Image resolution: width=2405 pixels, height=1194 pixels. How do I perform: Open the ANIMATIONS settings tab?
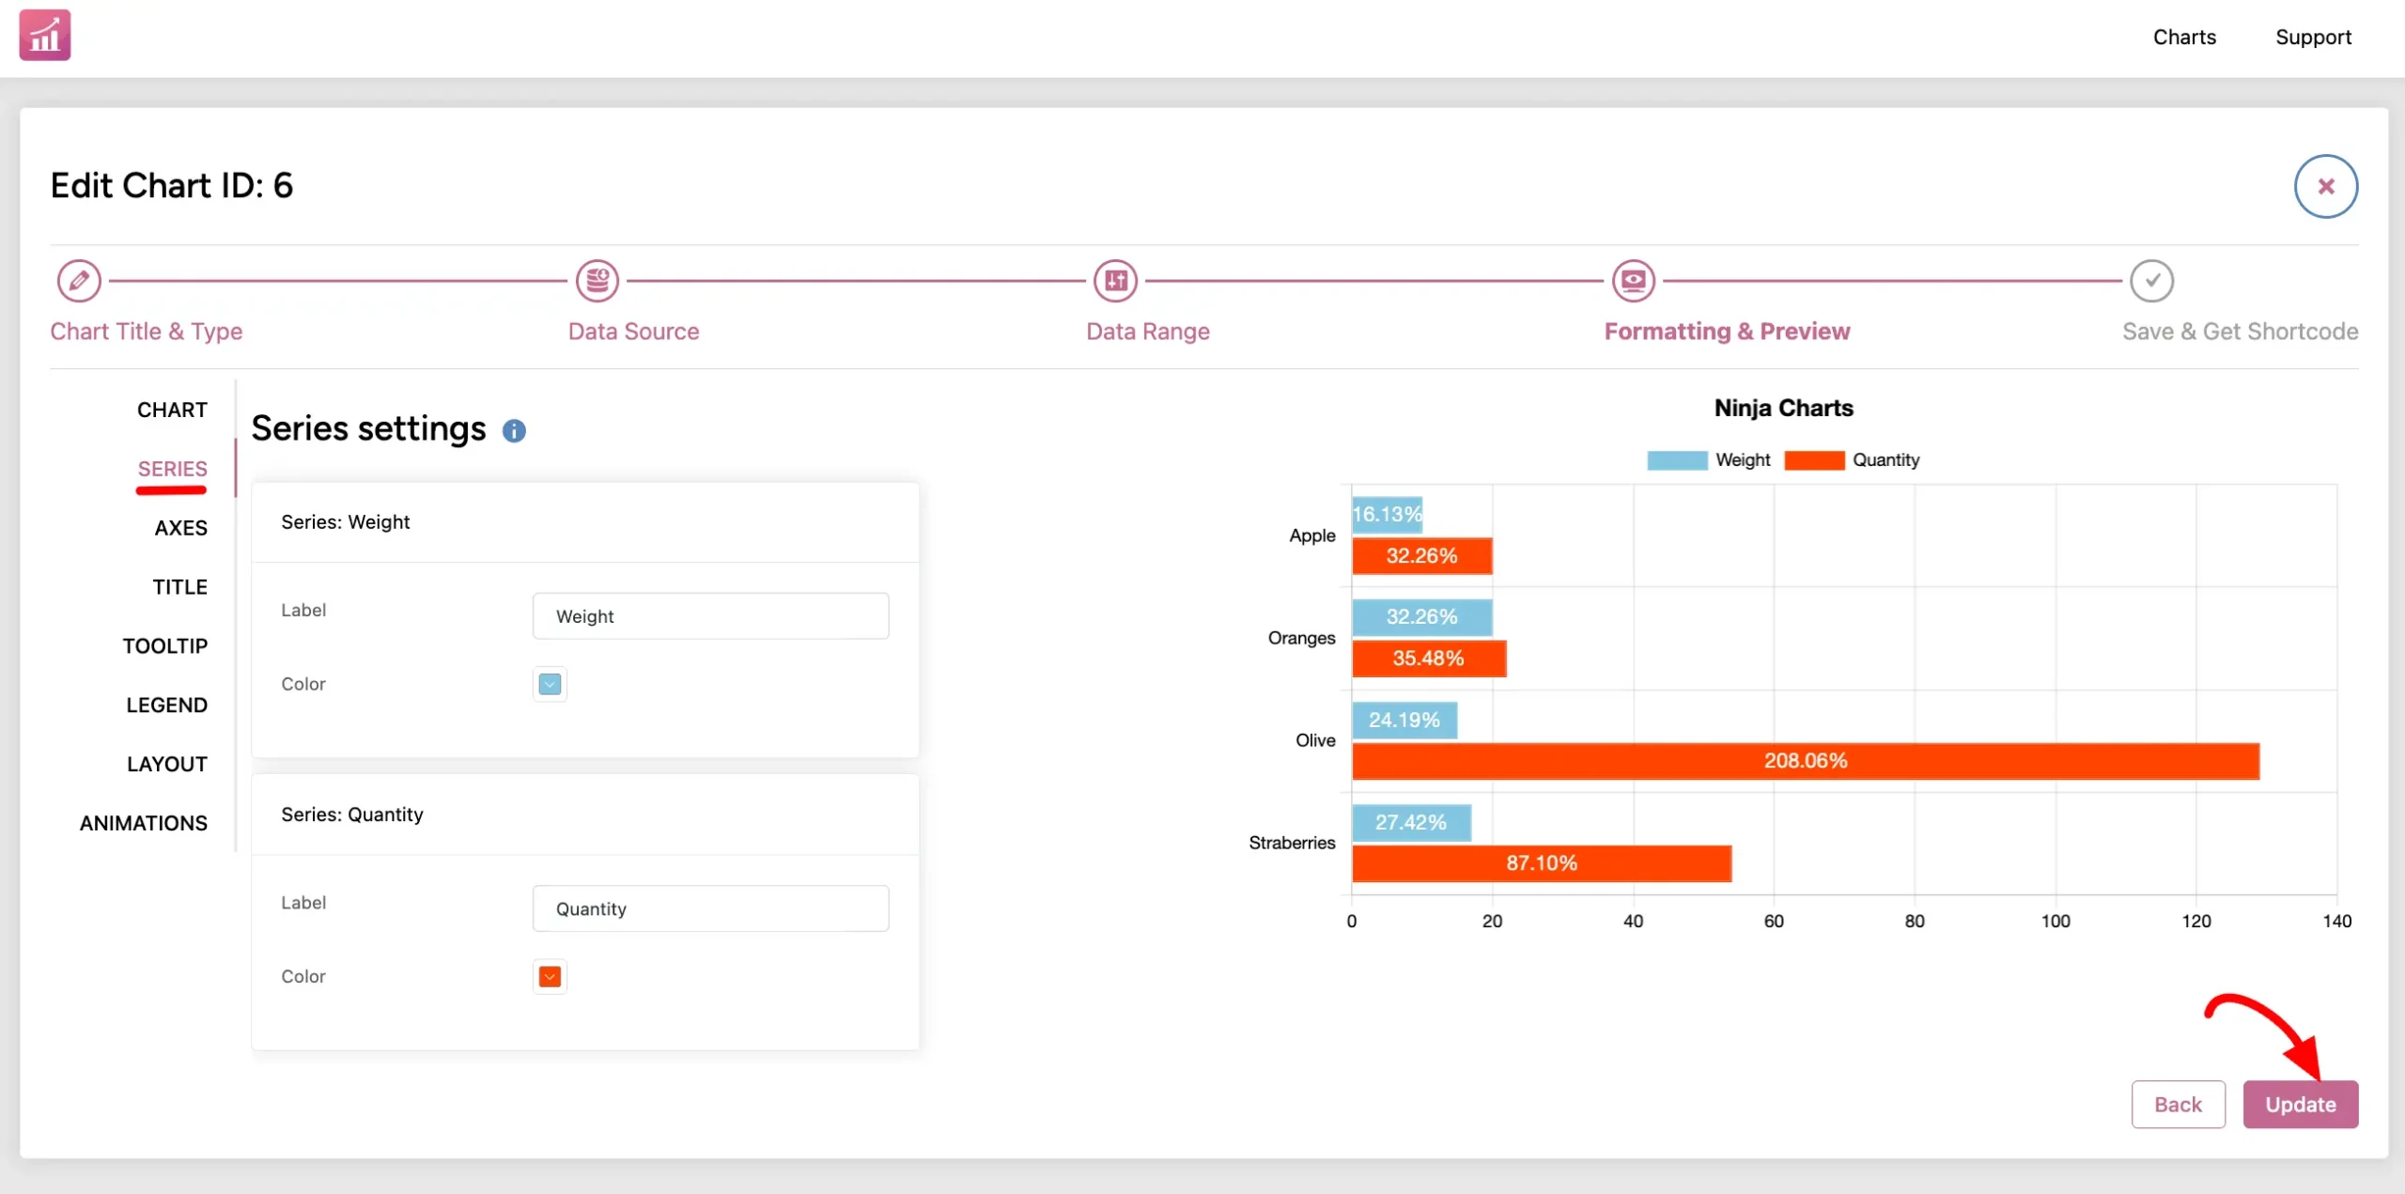point(143,824)
